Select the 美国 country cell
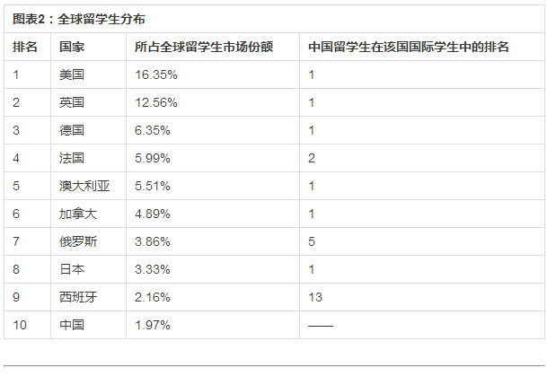Image resolution: width=547 pixels, height=376 pixels. coord(72,74)
